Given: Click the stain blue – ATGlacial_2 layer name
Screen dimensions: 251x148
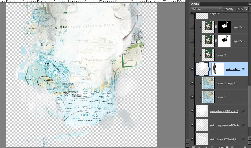Looking at the screenshot, I should pos(223,139).
